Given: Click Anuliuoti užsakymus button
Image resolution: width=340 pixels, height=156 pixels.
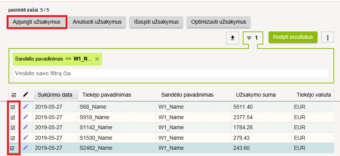Looking at the screenshot, I should 97,22.
